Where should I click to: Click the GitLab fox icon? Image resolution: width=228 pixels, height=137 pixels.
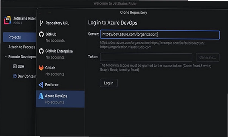tap(41, 68)
